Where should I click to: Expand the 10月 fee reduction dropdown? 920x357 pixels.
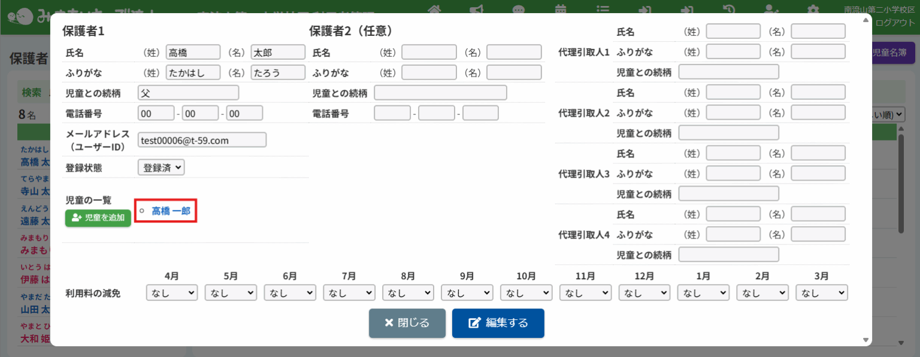526,293
